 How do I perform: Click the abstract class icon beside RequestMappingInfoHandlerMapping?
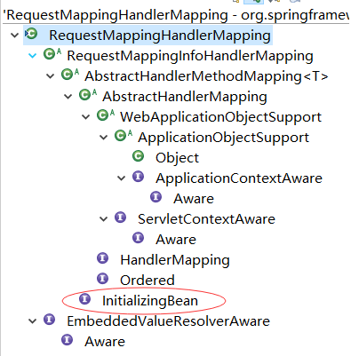pos(52,54)
